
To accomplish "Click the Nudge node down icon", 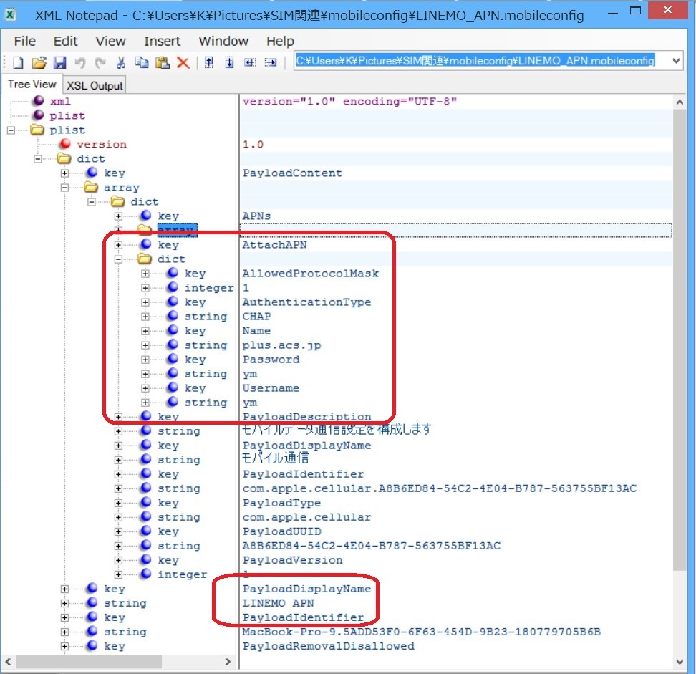I will [229, 63].
